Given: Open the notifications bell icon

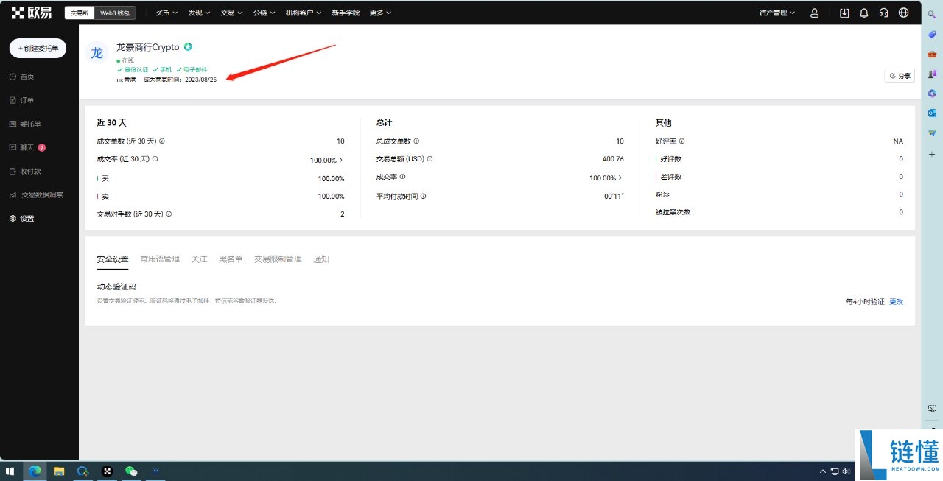Looking at the screenshot, I should pos(864,13).
